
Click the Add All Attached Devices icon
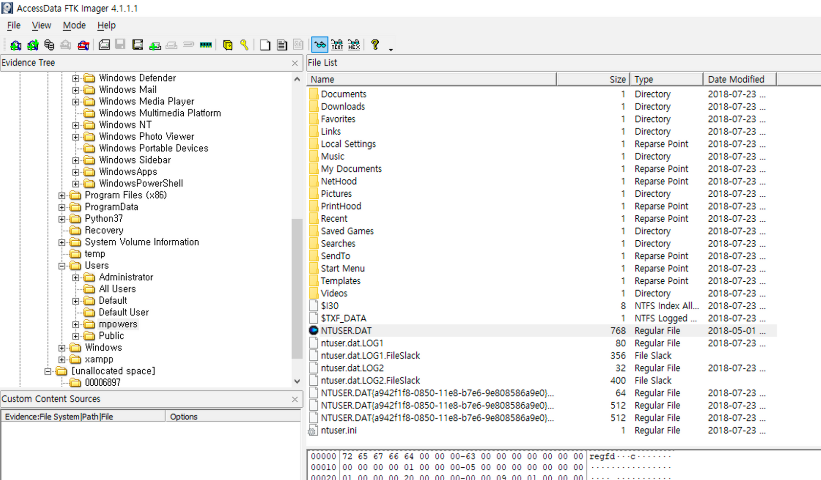33,45
